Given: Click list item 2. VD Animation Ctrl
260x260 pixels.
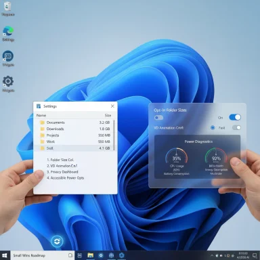Looking at the screenshot, I should [x=62, y=166].
